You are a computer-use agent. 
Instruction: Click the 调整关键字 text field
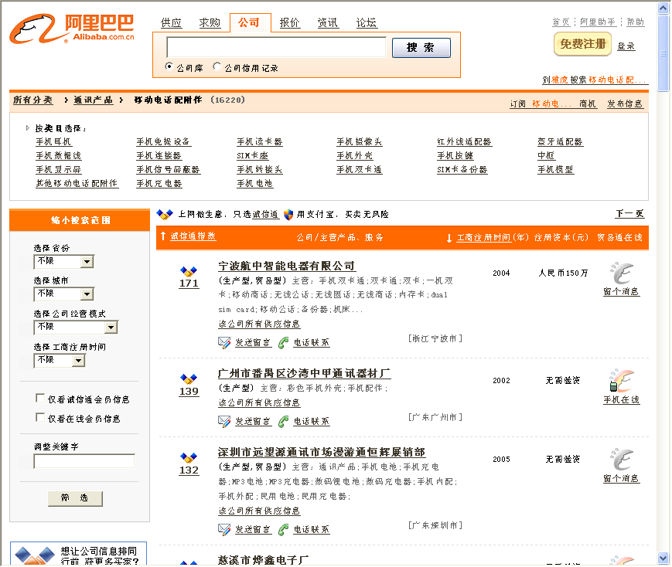click(x=84, y=461)
